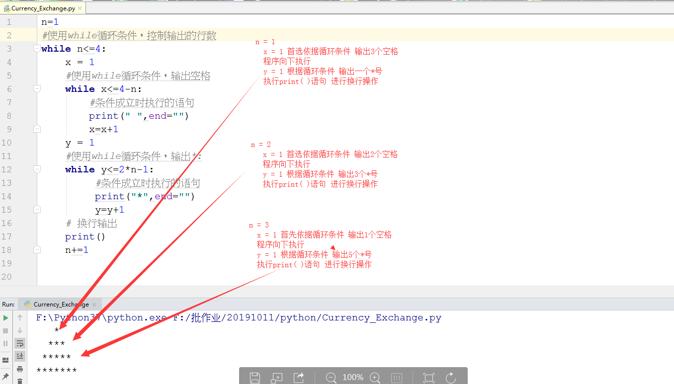Pause the program output in Run panel
The height and width of the screenshot is (384, 674).
(x=6, y=343)
